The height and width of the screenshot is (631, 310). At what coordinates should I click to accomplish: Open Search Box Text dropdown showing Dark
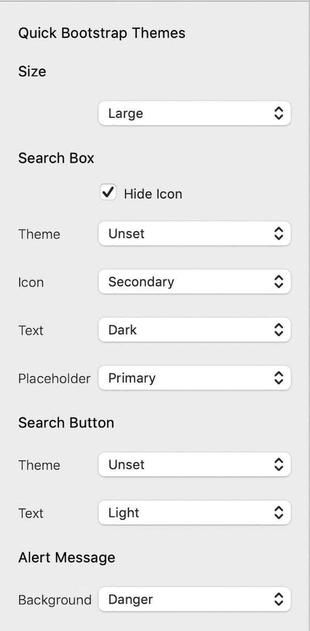click(x=194, y=330)
